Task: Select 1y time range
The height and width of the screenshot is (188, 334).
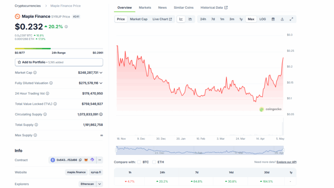Action: (x=241, y=19)
